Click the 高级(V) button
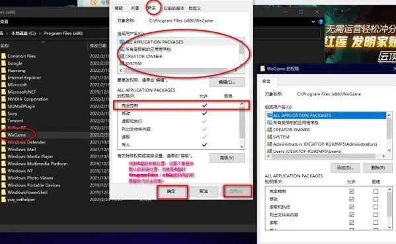Image resolution: width=396 pixels, height=244 pixels. [227, 158]
